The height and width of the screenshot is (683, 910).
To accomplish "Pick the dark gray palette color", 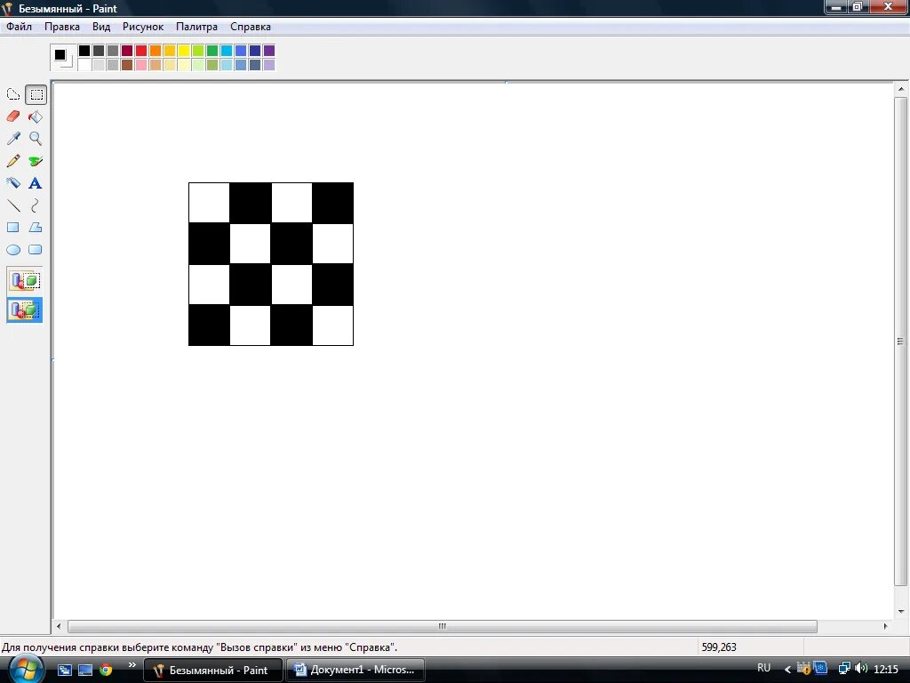I will click(99, 51).
